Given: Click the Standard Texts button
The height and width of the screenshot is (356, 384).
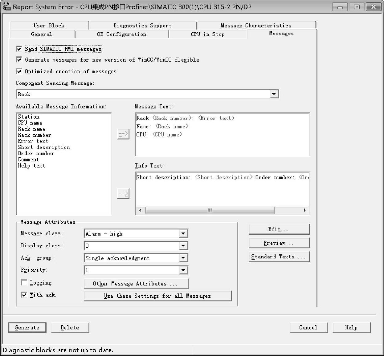Looking at the screenshot, I should coord(279,257).
